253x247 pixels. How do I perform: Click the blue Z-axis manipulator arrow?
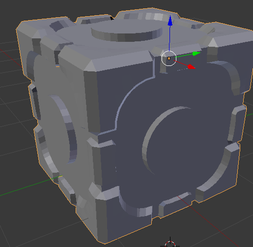click(170, 21)
